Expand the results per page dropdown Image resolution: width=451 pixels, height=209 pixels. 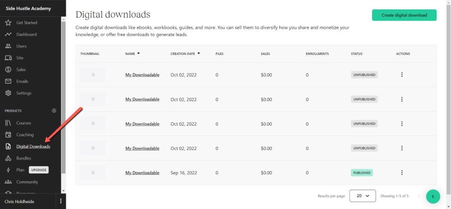(x=363, y=196)
